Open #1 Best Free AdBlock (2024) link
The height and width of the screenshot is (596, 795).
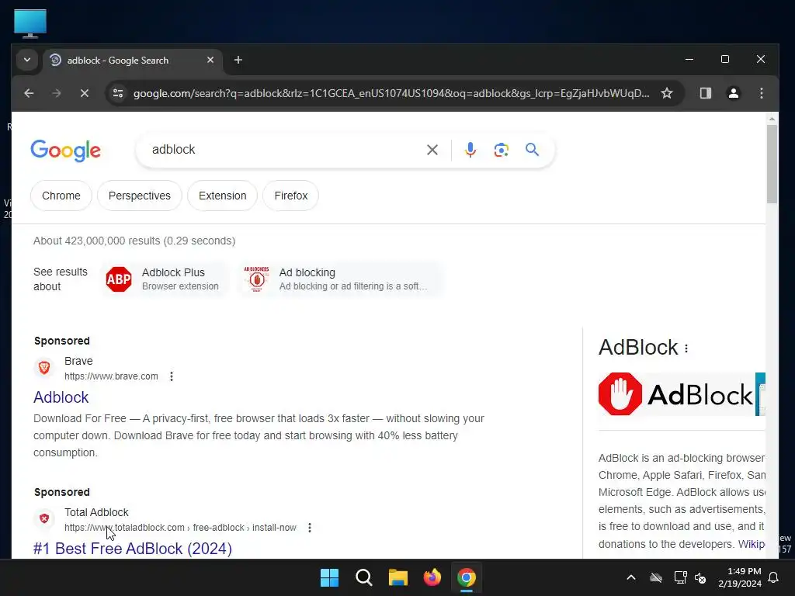tap(132, 549)
